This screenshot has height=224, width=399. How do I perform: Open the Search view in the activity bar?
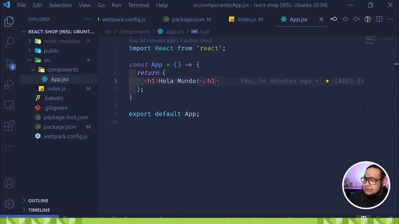[x=9, y=42]
